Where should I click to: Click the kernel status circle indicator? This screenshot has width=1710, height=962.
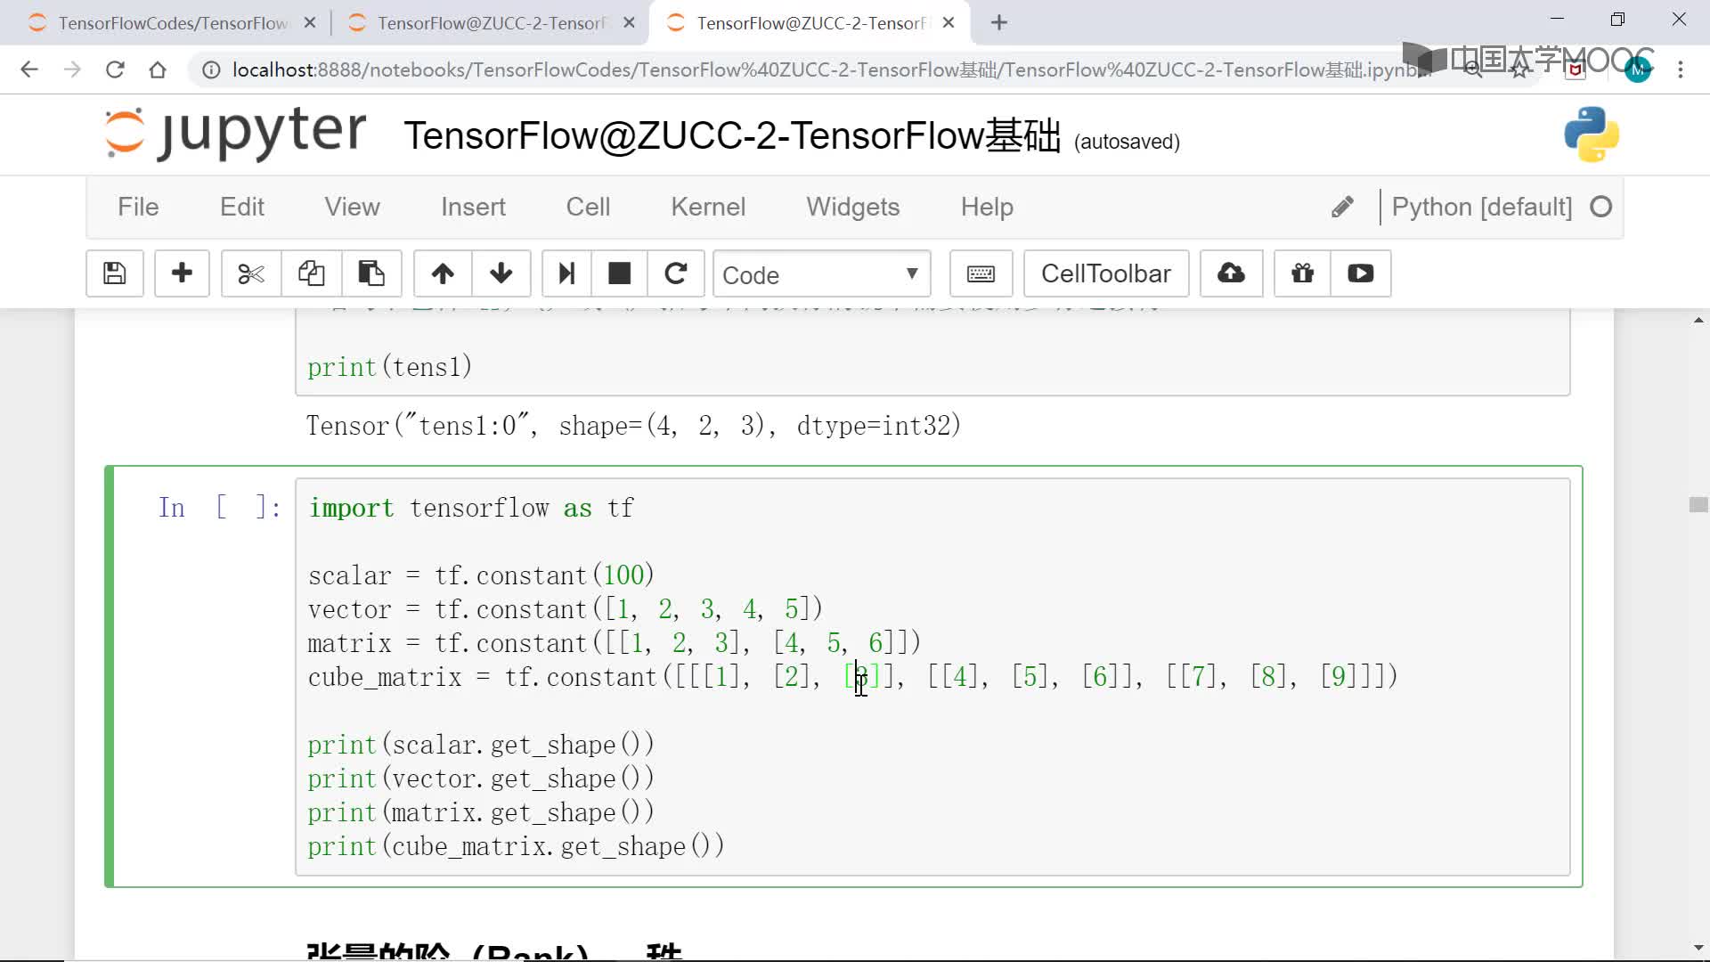[1601, 208]
